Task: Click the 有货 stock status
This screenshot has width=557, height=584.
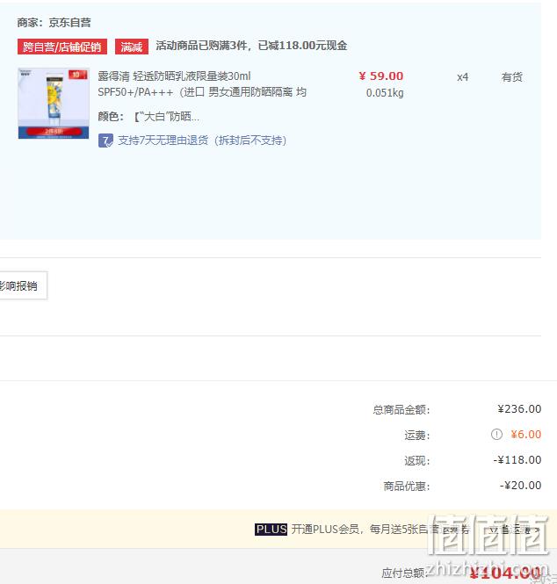Action: tap(512, 77)
